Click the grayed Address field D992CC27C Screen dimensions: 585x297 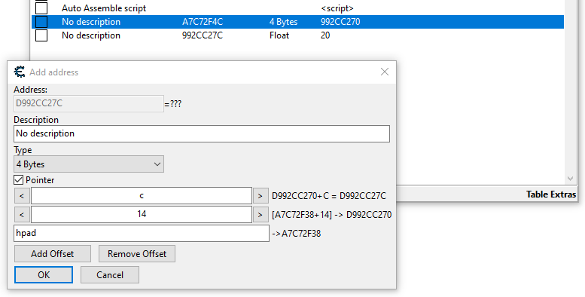tap(89, 103)
